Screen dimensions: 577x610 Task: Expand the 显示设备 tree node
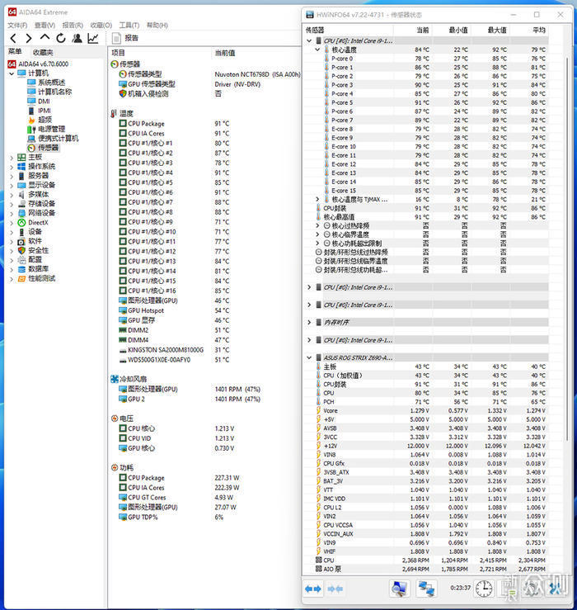12,186
